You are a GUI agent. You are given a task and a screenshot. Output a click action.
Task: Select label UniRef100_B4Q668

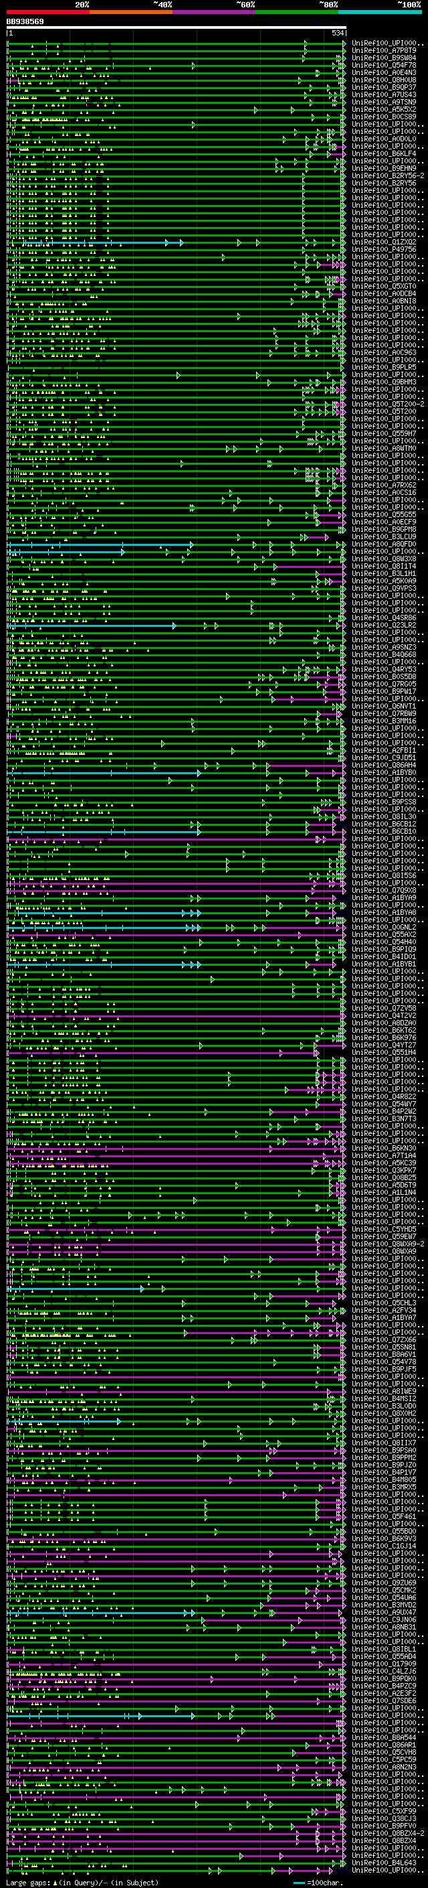[x=384, y=654]
